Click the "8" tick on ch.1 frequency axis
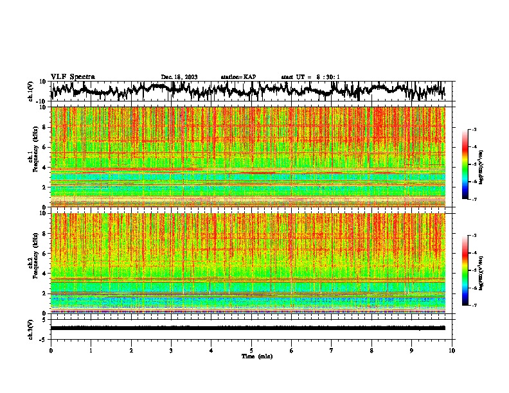This screenshot has height=393, width=509. point(44,127)
